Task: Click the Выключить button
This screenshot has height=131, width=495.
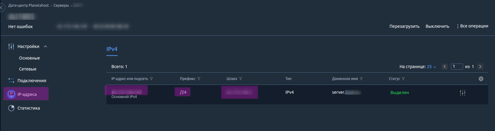Action: (x=437, y=26)
